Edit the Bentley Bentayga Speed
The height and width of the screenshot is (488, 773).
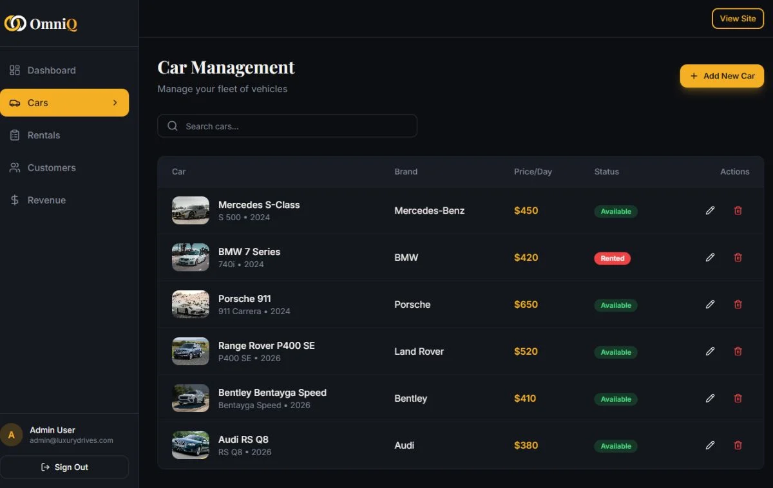pos(710,399)
